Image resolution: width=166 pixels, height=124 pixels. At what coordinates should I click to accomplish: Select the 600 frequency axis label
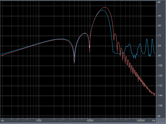point(27,120)
